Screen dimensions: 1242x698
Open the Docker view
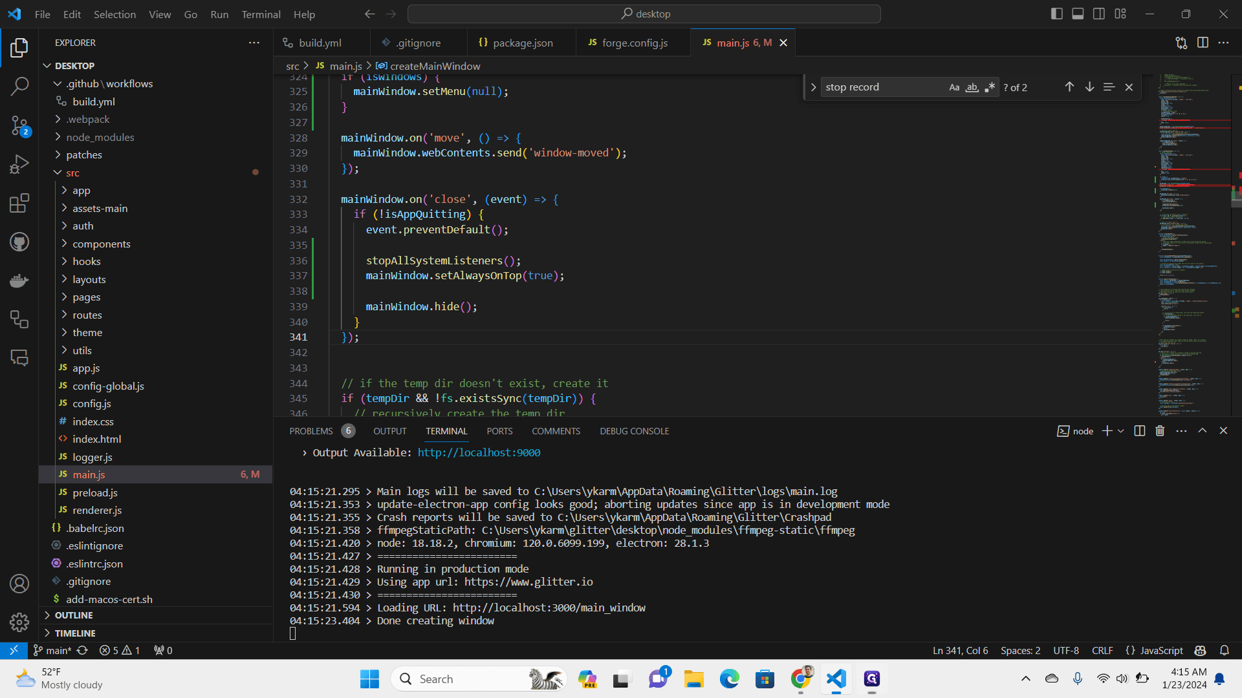pos(19,280)
